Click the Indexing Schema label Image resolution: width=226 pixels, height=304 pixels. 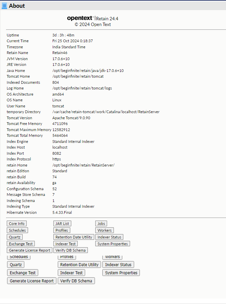click(21, 201)
